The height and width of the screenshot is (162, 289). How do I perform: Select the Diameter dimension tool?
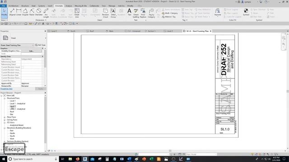tap(39, 12)
